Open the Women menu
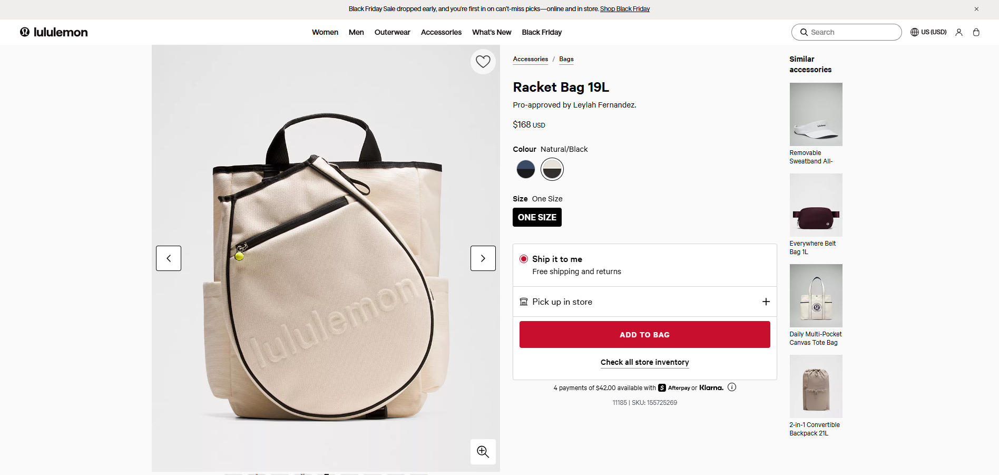This screenshot has width=999, height=475. coord(325,32)
